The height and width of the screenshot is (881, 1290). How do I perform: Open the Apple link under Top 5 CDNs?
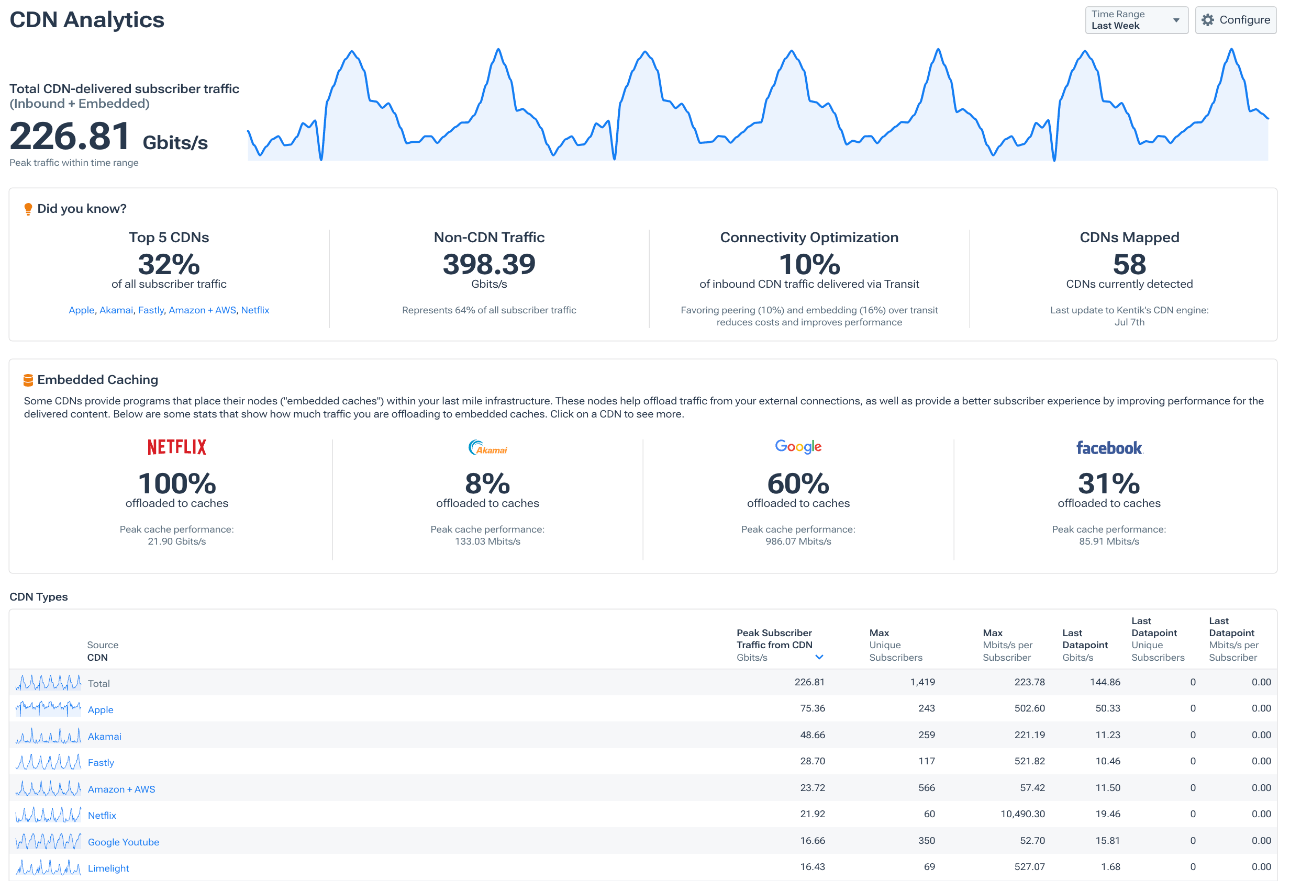point(81,310)
